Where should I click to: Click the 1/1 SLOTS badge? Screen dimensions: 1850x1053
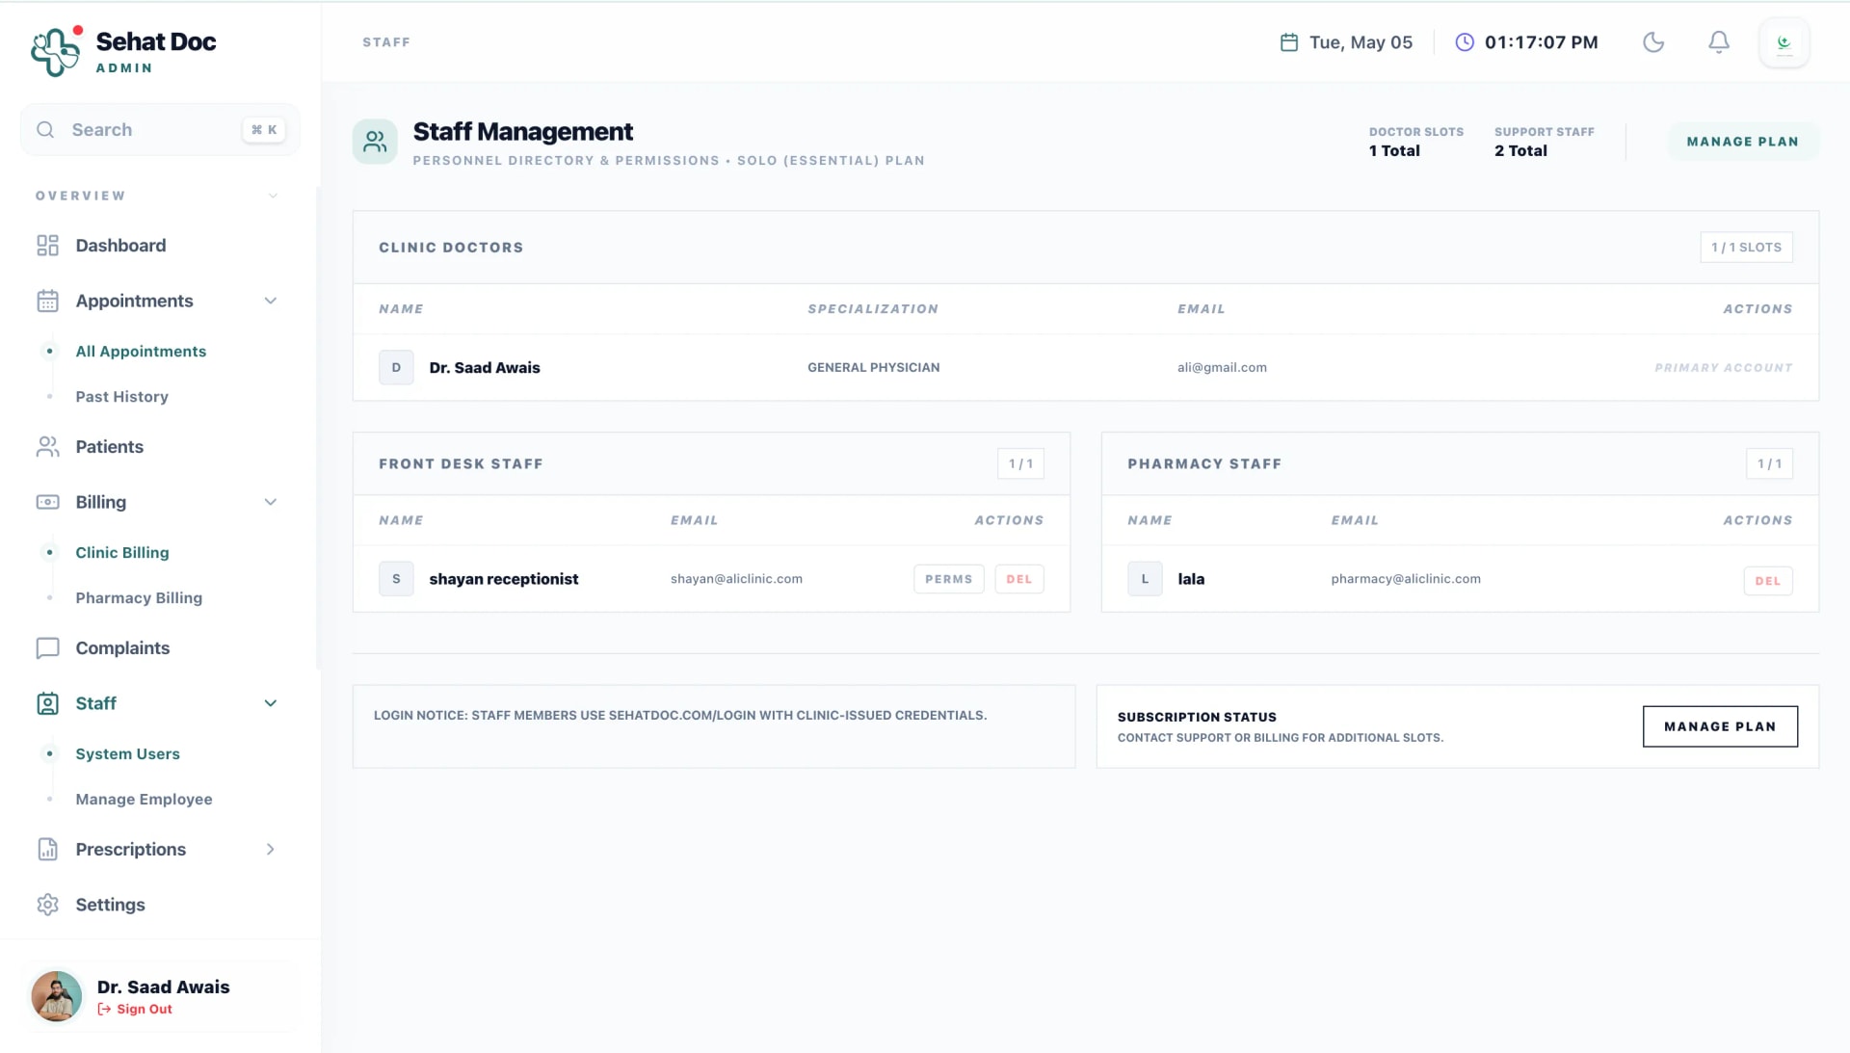click(x=1746, y=248)
